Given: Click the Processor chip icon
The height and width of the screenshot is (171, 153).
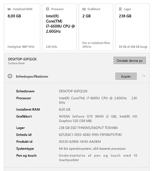Looking at the screenshot, I should coord(47,9).
